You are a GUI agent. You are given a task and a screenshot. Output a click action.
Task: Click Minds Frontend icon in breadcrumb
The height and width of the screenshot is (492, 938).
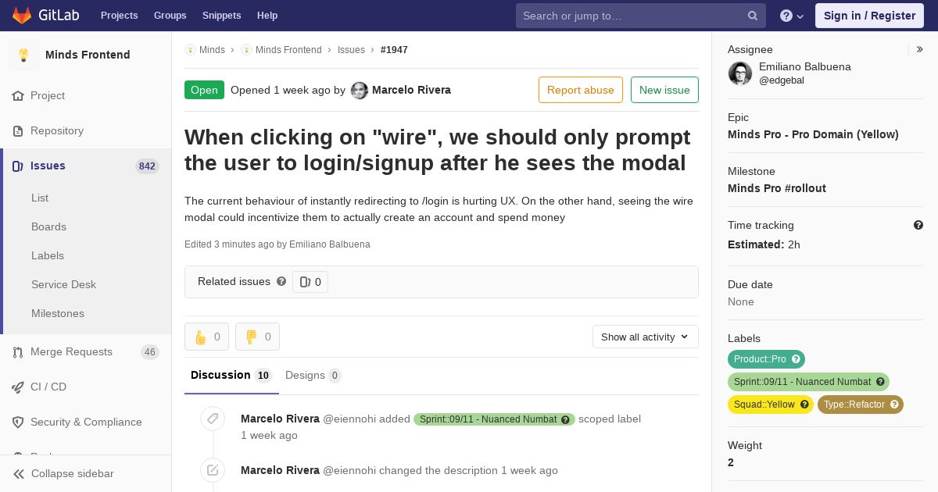[246, 49]
